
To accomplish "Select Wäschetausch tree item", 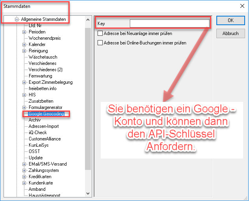I will click(43, 57).
